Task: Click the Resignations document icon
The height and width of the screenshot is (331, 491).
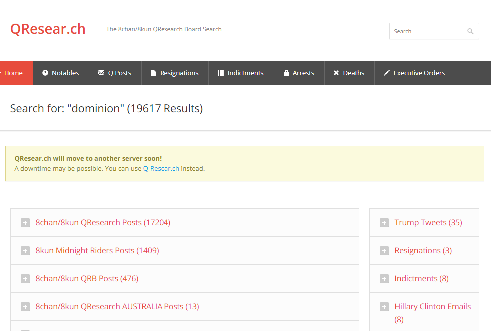Action: [x=153, y=73]
